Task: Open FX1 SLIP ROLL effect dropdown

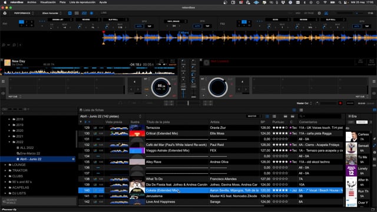Action: pyautogui.click(x=115, y=19)
